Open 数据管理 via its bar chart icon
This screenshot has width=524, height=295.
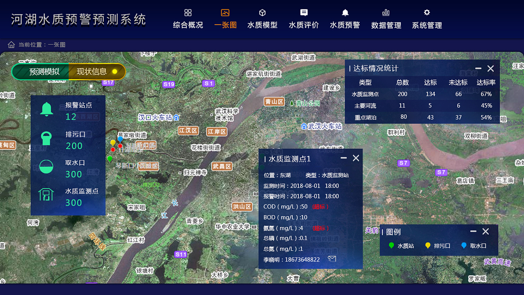386,13
